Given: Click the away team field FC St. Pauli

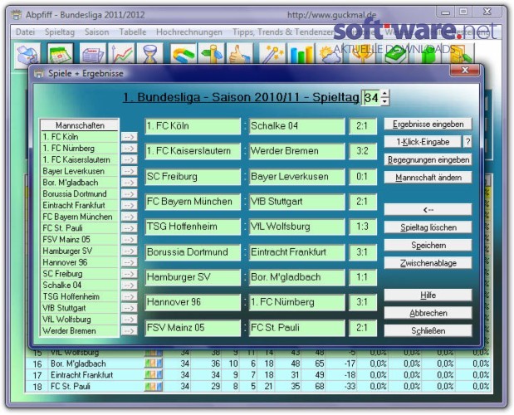Looking at the screenshot, I should pyautogui.click(x=296, y=328).
